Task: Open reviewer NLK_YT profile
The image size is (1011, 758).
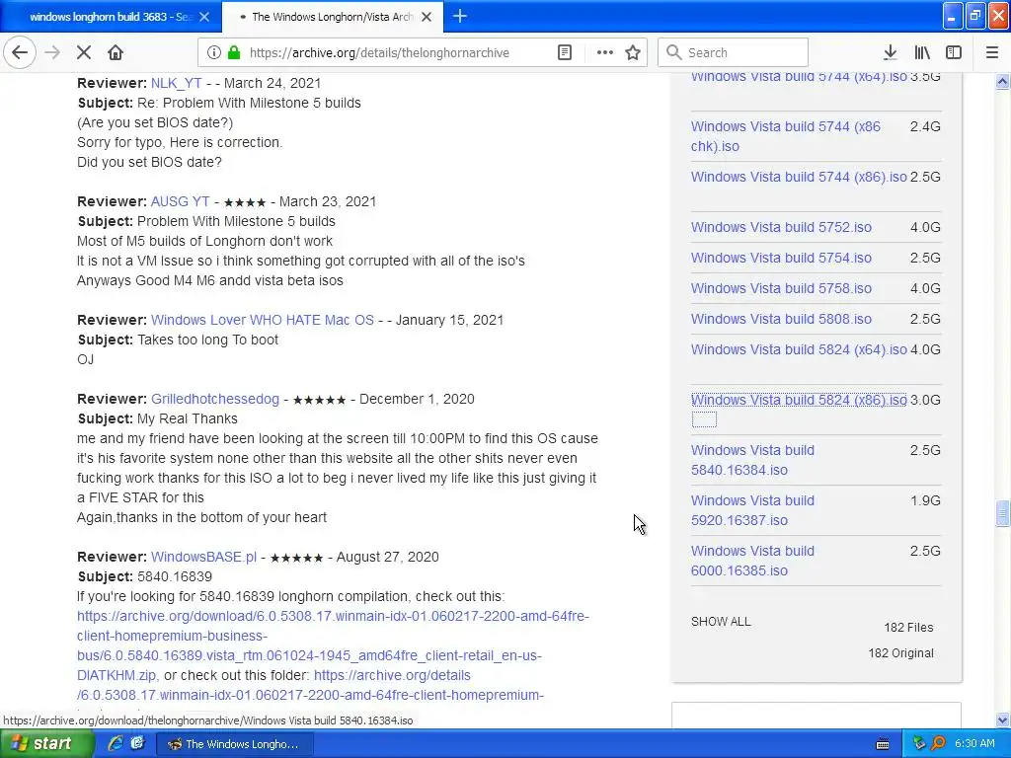Action: [x=176, y=83]
